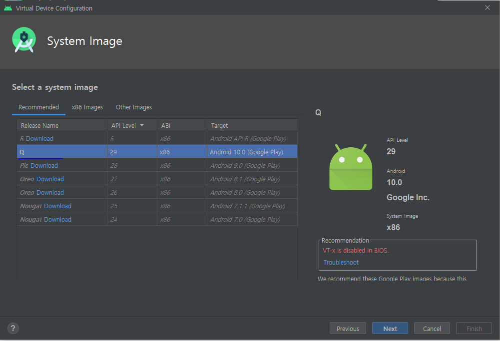
Task: Switch to the x86 Images tab
Action: (x=87, y=107)
